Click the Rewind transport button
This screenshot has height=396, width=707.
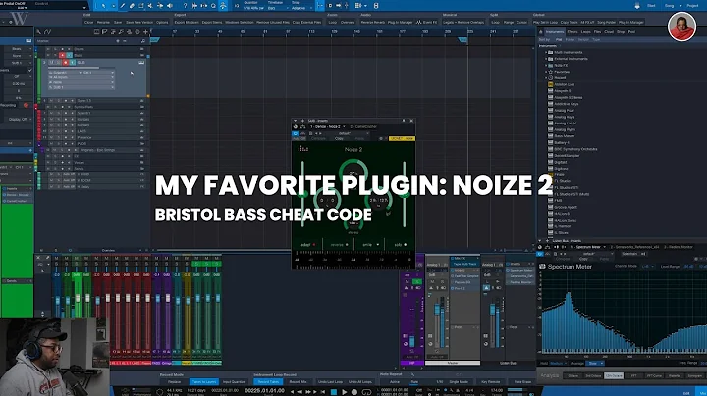299,391
